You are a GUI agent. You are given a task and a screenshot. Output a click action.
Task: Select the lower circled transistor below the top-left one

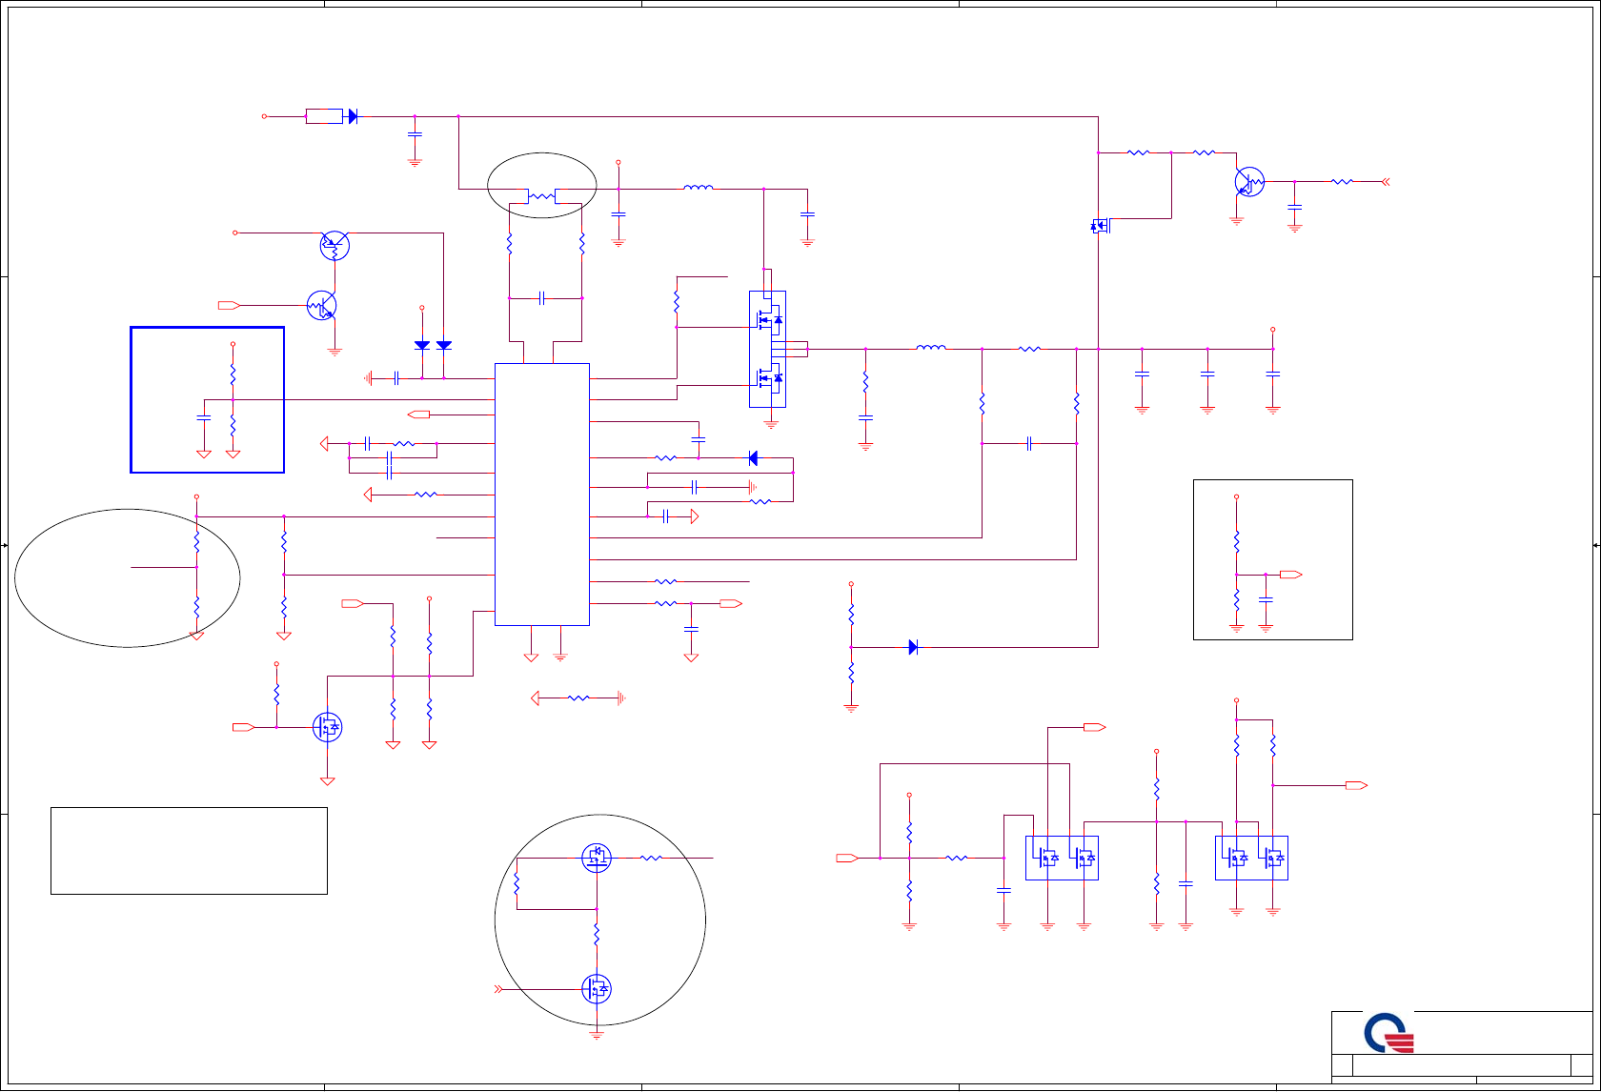[322, 305]
